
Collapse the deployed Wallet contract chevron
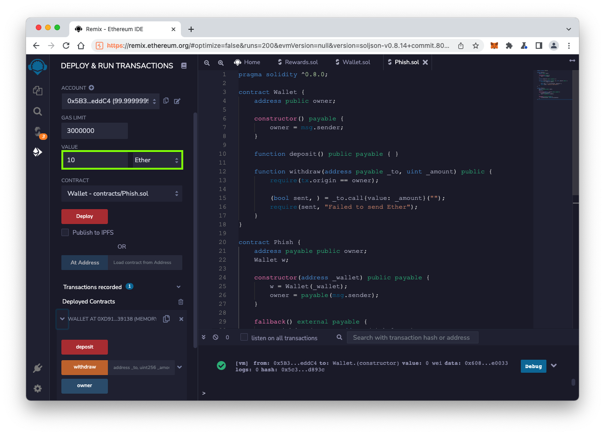(62, 319)
